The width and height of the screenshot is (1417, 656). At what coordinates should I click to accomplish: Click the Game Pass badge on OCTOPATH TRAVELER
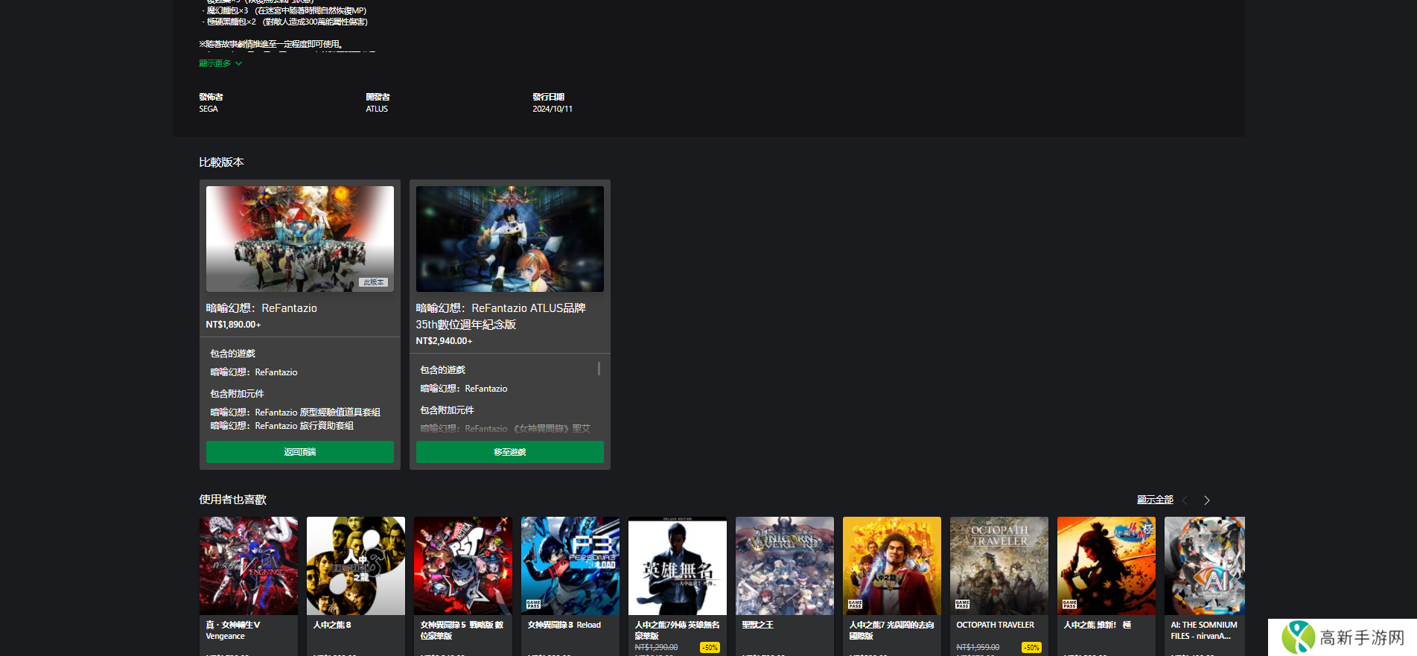(x=962, y=605)
